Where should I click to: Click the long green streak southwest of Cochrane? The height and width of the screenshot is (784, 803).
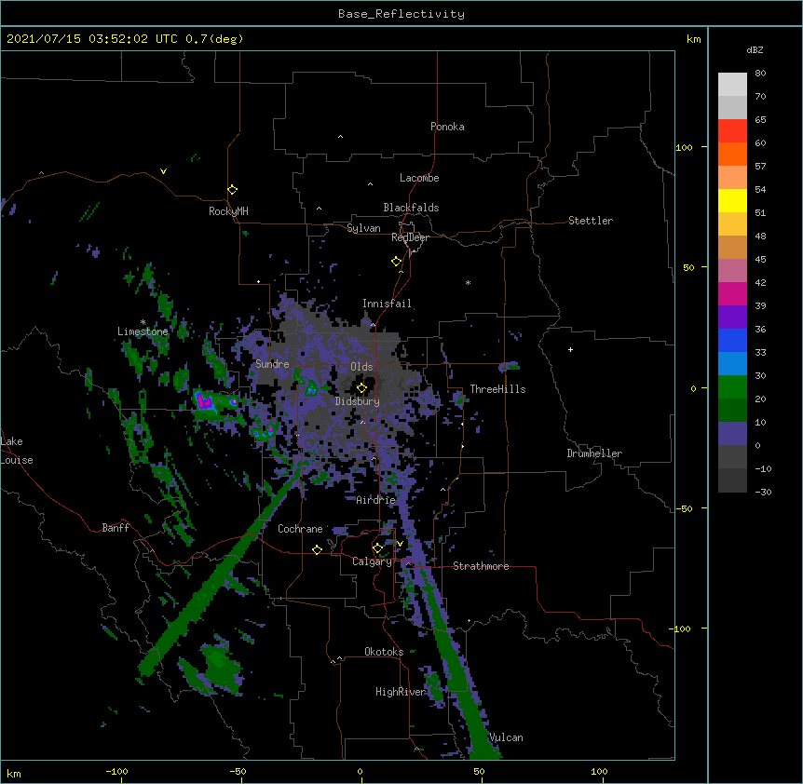tap(220, 574)
